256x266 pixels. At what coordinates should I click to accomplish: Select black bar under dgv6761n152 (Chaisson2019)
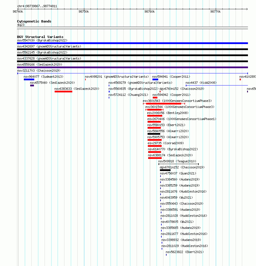[x=165, y=170]
